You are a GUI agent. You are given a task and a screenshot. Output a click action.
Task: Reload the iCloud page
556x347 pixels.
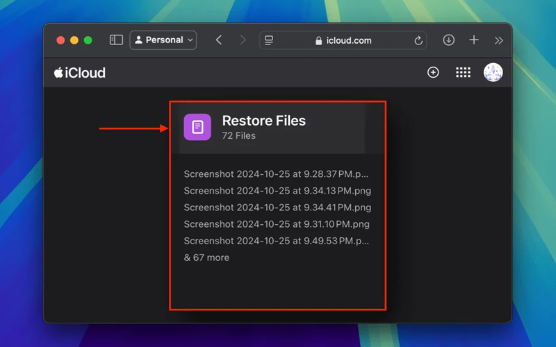tap(418, 41)
